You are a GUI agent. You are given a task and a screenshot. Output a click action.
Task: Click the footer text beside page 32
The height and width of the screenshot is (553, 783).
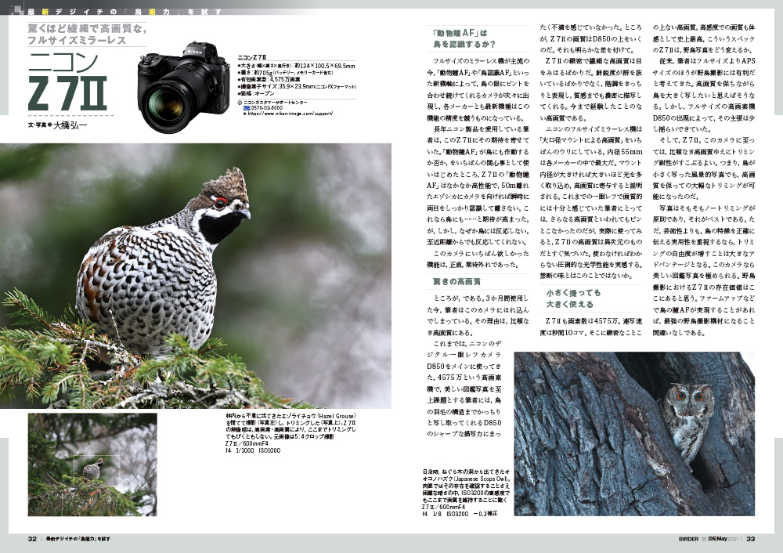pos(78,539)
